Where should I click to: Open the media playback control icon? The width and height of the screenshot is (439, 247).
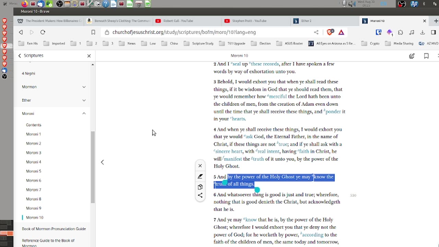(412, 32)
